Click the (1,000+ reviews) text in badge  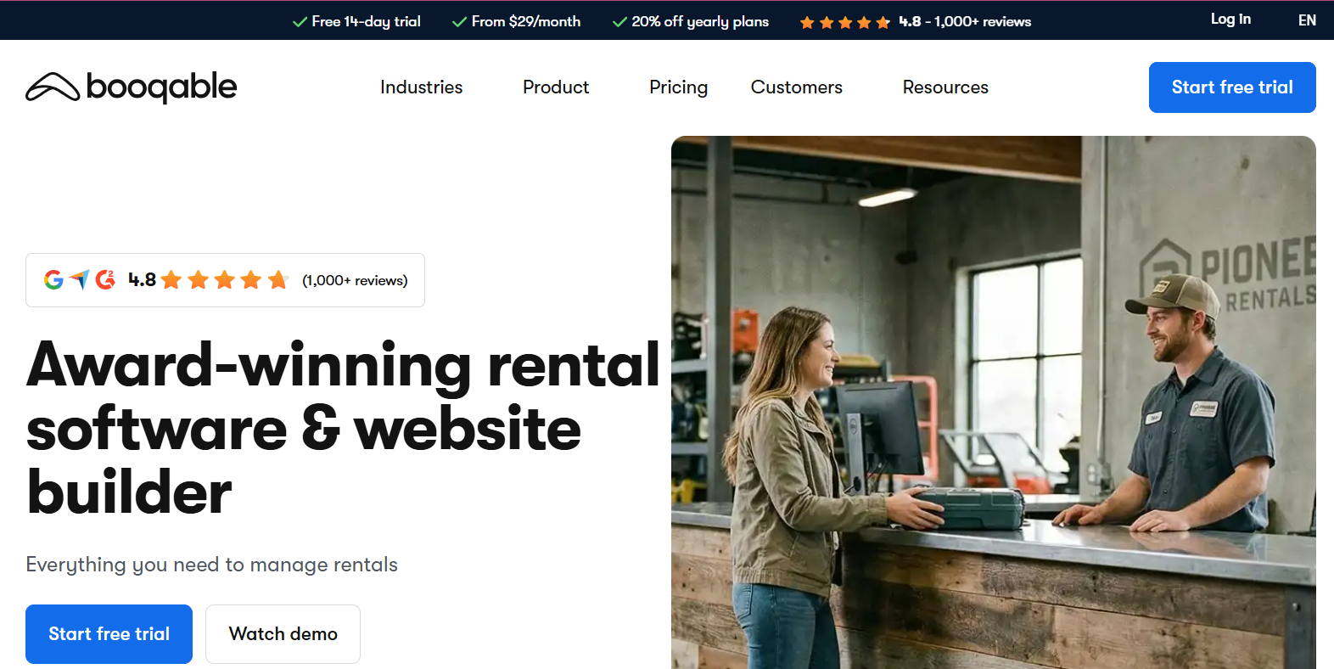355,280
